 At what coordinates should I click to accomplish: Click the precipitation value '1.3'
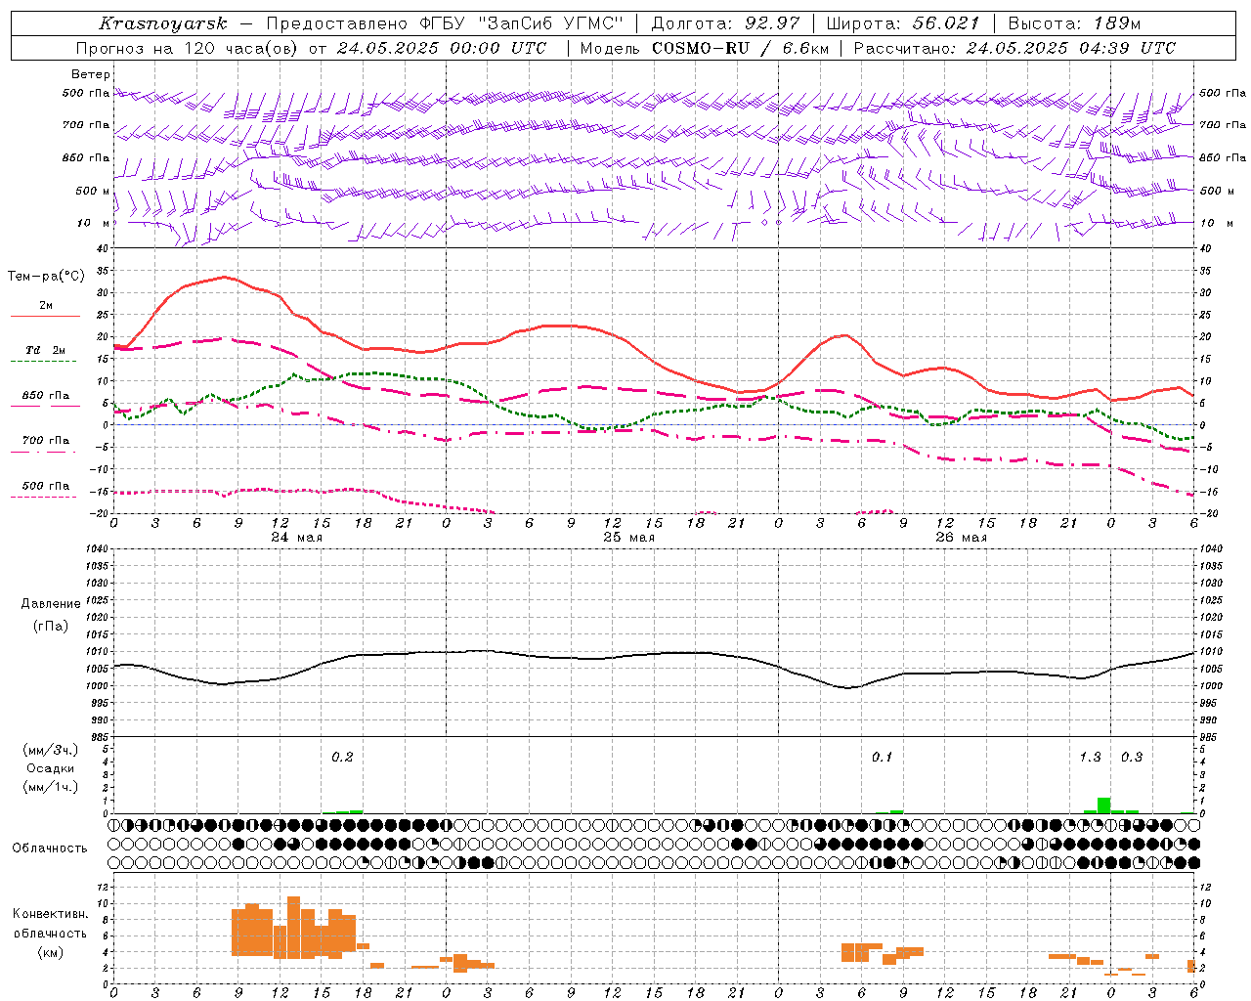[x=1090, y=757]
